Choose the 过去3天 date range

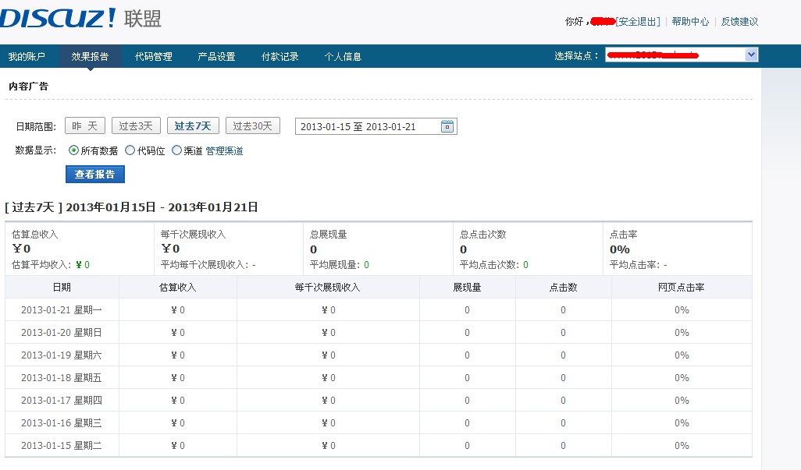click(136, 126)
